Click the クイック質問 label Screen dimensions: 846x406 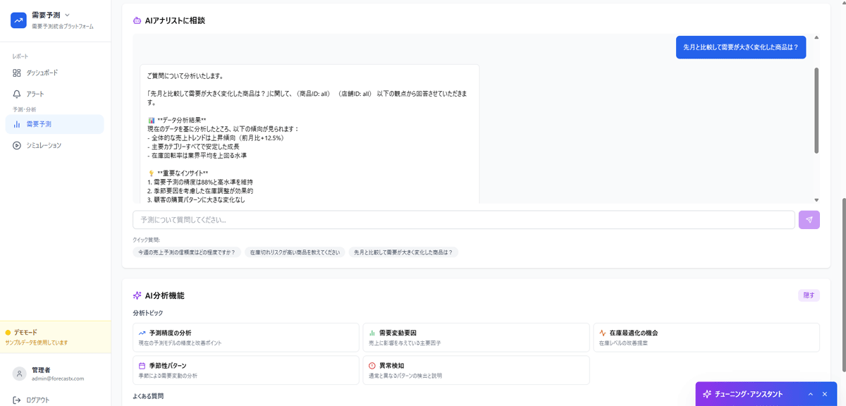click(x=146, y=240)
